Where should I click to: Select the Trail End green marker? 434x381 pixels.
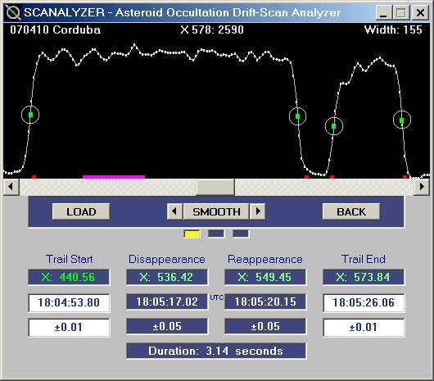(x=401, y=120)
